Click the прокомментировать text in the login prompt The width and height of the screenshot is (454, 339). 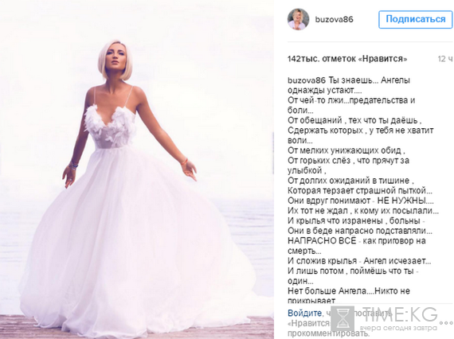pyautogui.click(x=329, y=333)
